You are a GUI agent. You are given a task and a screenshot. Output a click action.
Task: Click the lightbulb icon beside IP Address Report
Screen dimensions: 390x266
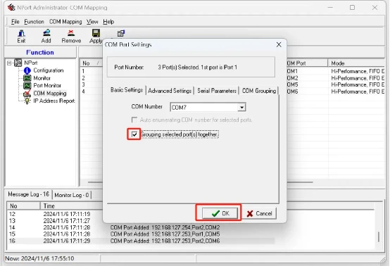pyautogui.click(x=27, y=101)
